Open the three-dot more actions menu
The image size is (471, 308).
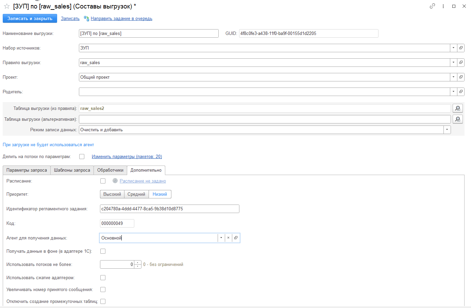click(x=443, y=6)
